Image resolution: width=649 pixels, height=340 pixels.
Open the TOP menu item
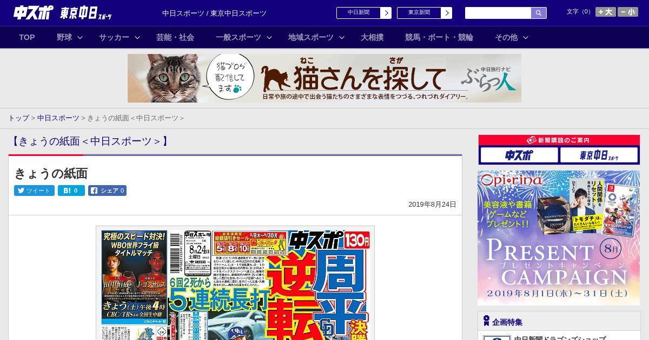[x=27, y=37]
